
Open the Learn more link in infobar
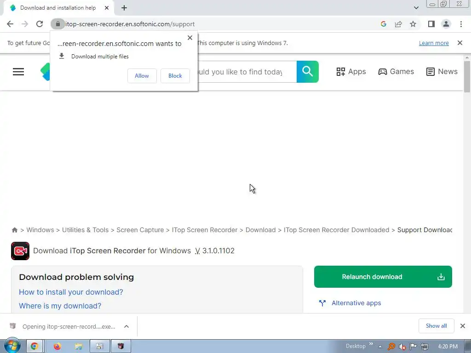tap(434, 43)
